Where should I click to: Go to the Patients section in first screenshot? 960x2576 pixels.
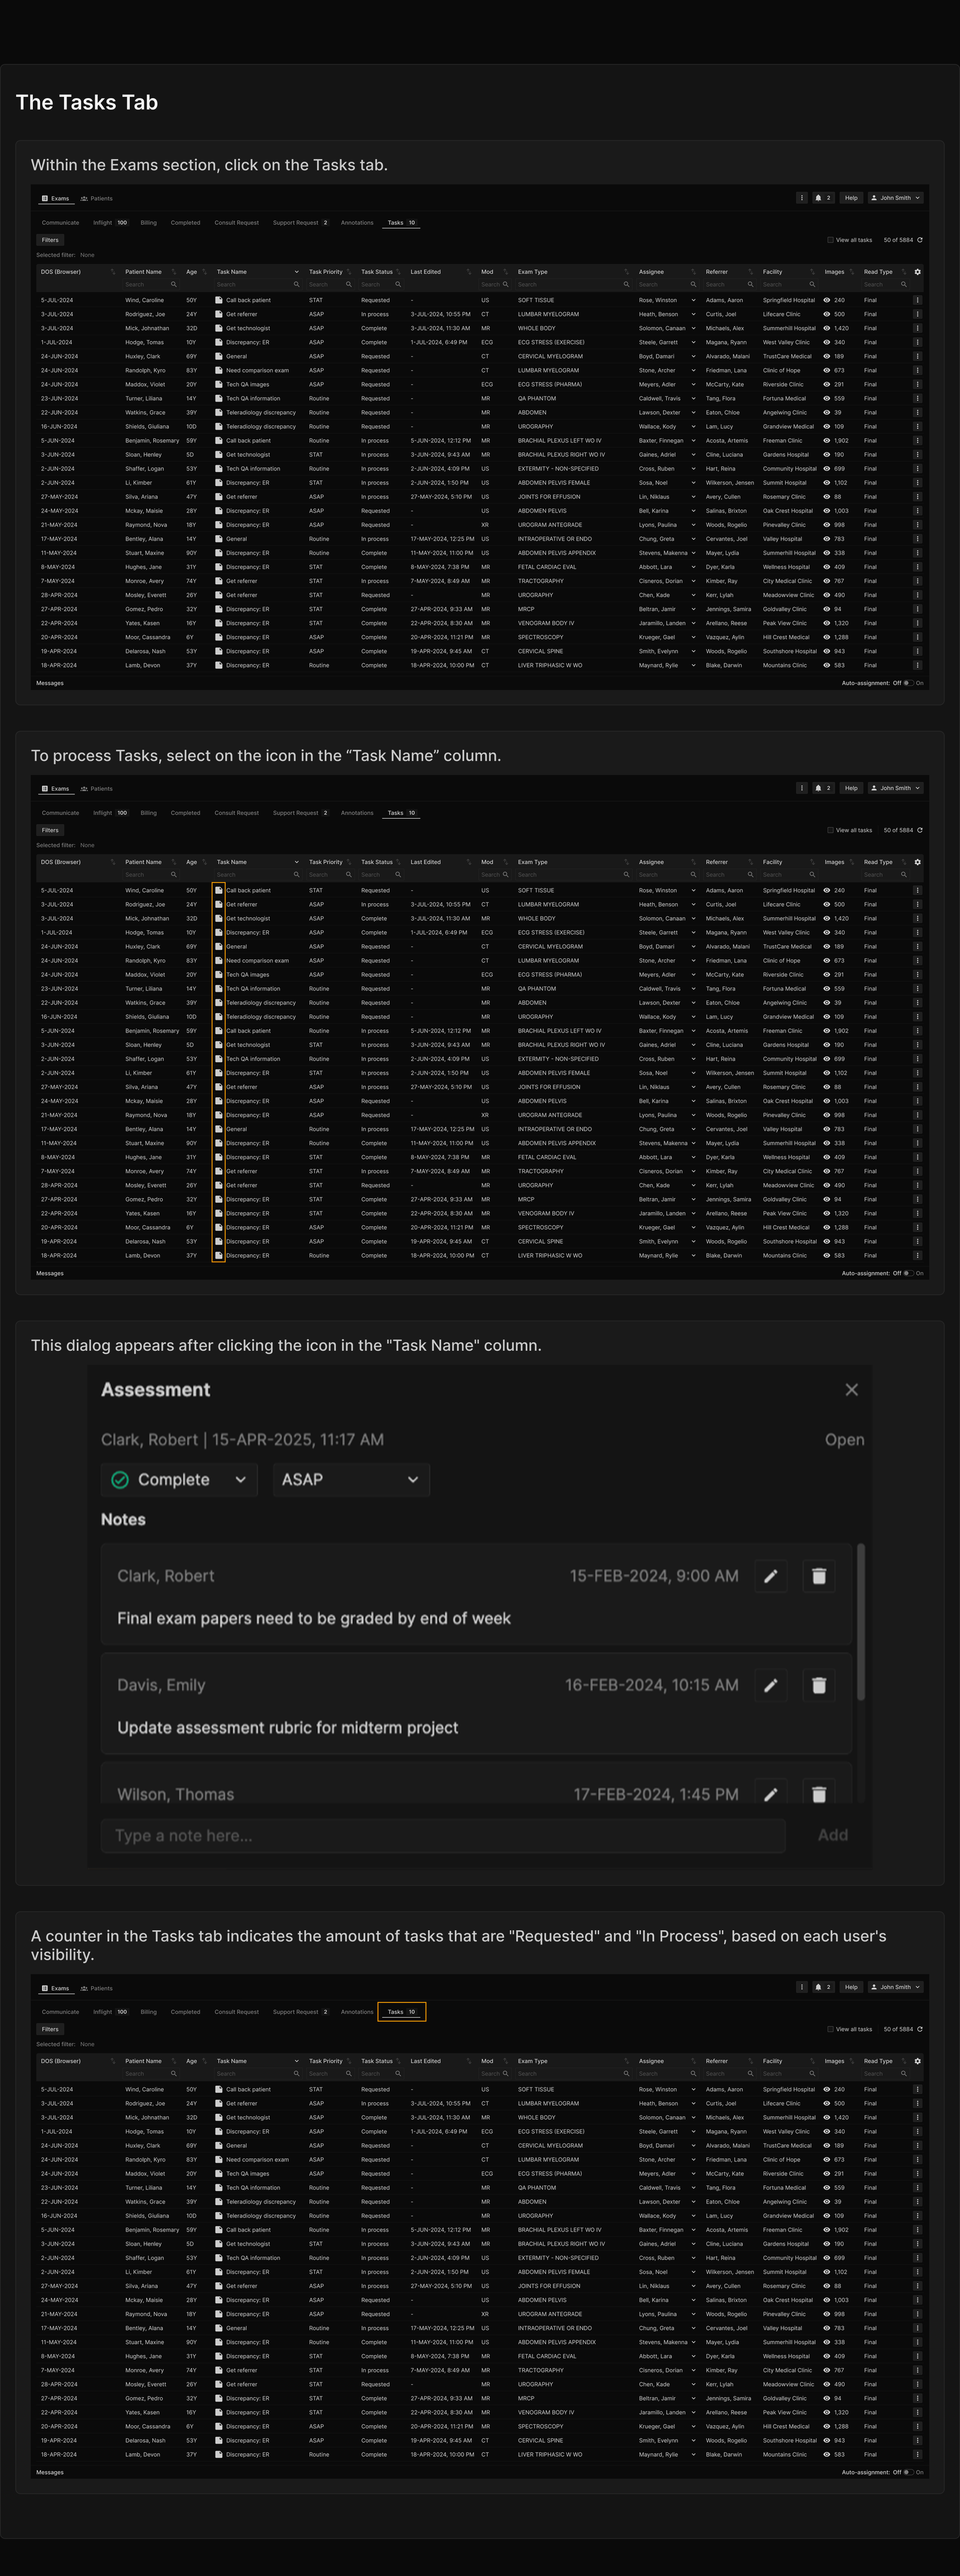click(97, 198)
